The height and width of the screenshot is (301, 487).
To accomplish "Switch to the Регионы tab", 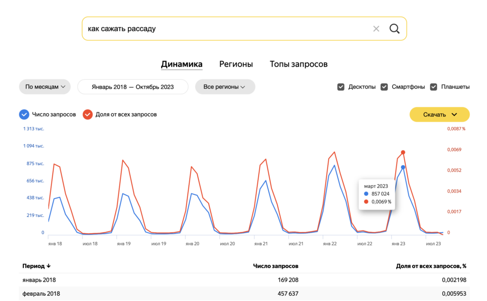I will pos(236,64).
